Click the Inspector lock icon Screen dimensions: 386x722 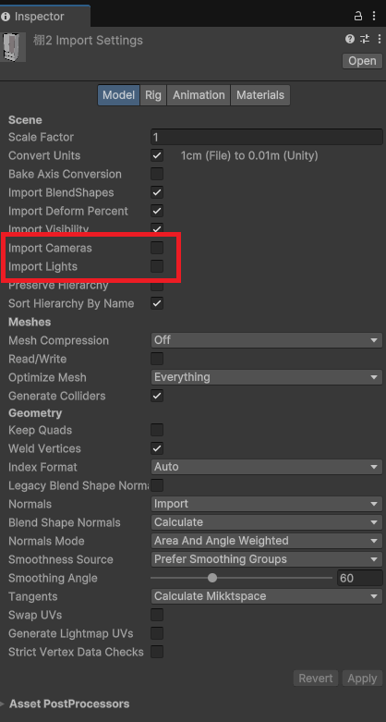[358, 16]
